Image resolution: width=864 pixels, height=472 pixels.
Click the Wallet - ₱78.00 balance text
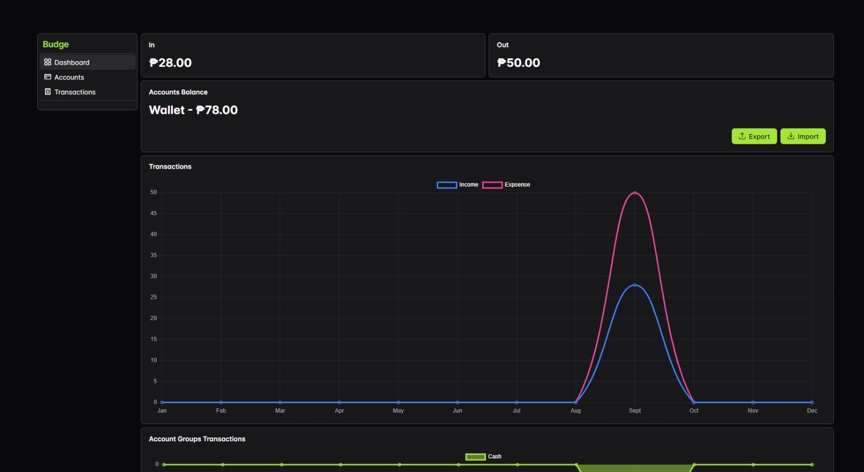(x=193, y=110)
